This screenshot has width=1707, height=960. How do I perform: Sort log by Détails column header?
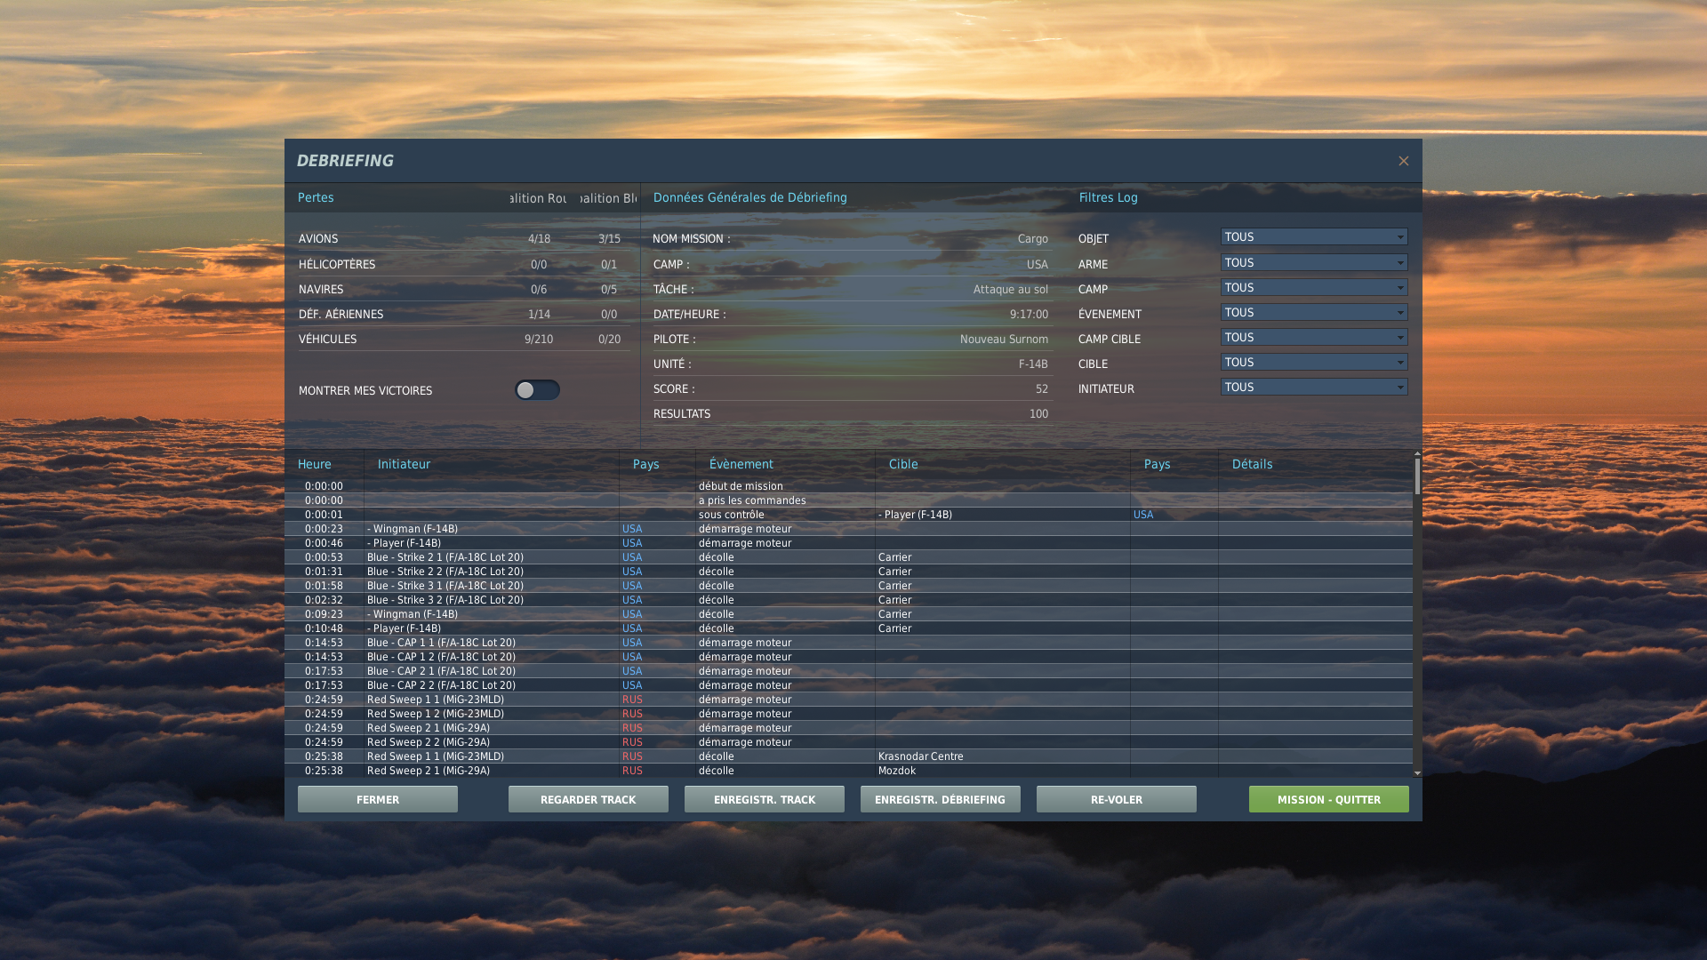[x=1252, y=464]
